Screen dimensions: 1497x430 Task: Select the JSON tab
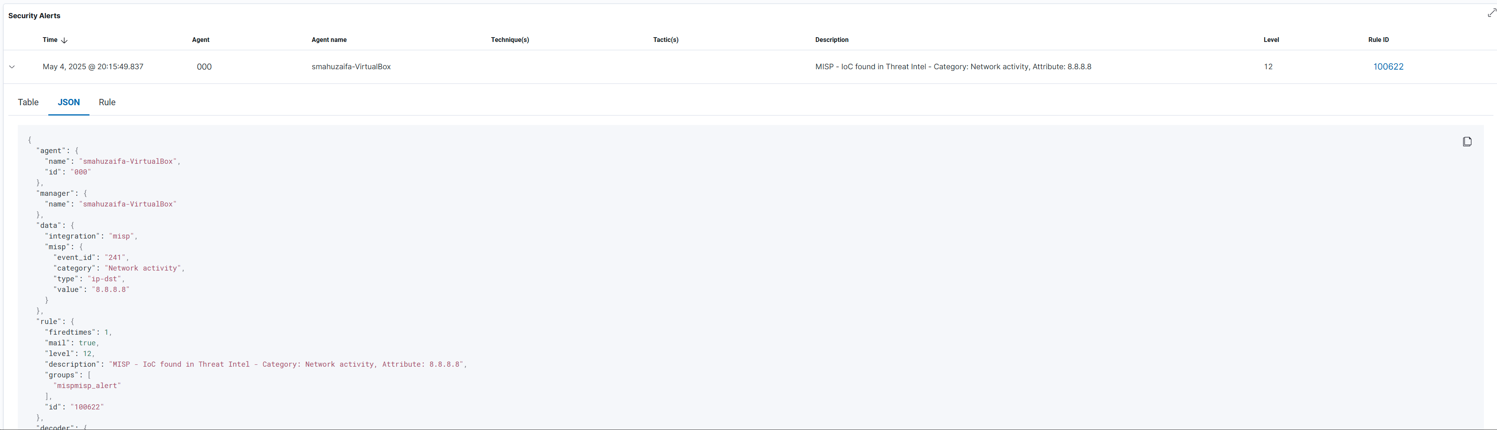[68, 102]
